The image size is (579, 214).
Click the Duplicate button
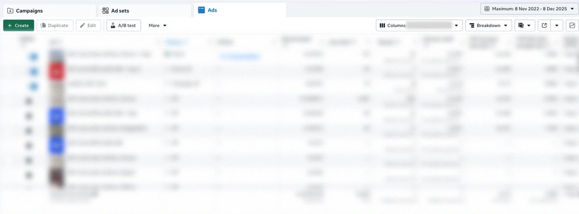pyautogui.click(x=55, y=26)
